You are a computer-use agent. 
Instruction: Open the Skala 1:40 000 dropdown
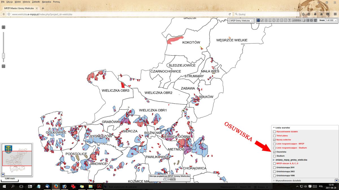(x=331, y=21)
